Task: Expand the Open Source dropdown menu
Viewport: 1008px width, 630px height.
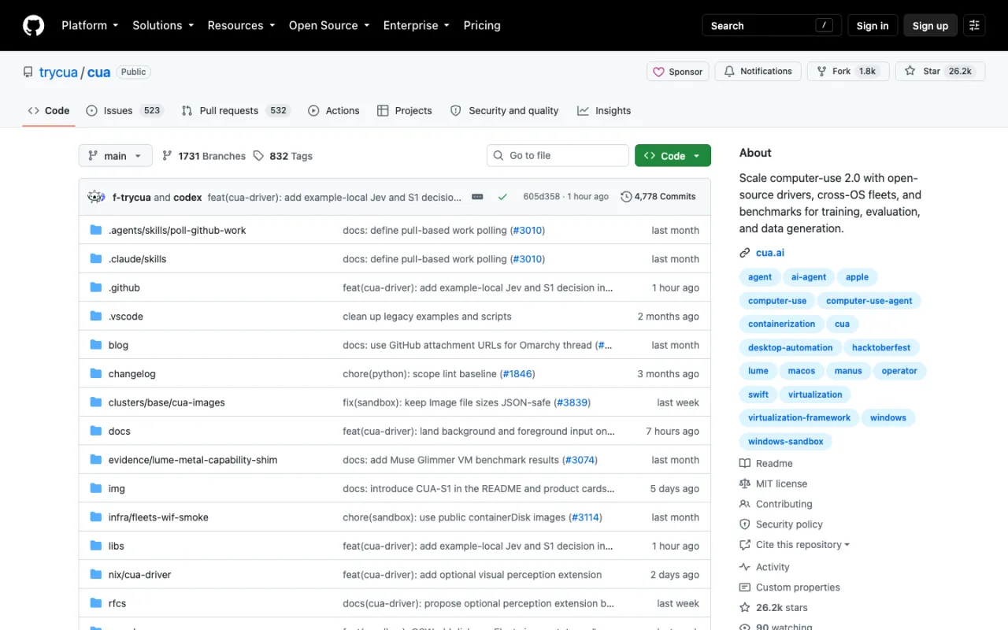Action: point(329,25)
